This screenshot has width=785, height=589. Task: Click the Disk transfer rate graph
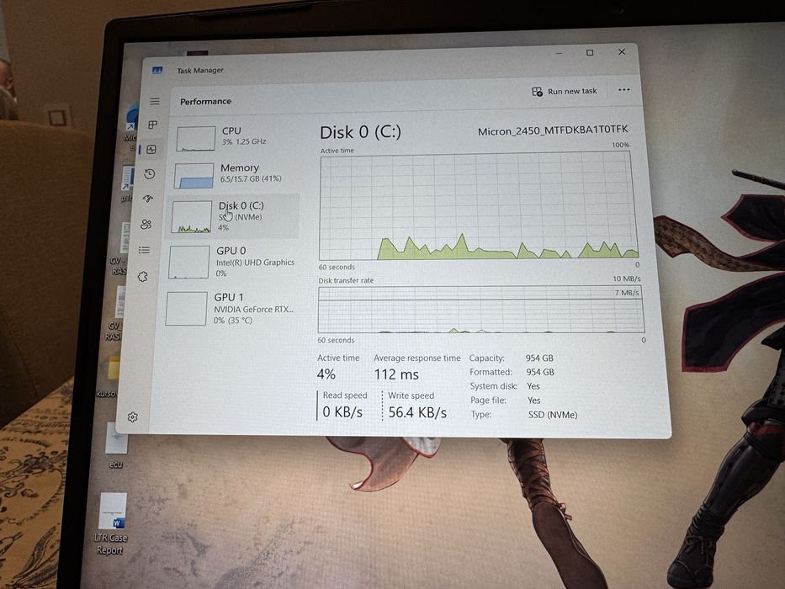point(481,309)
